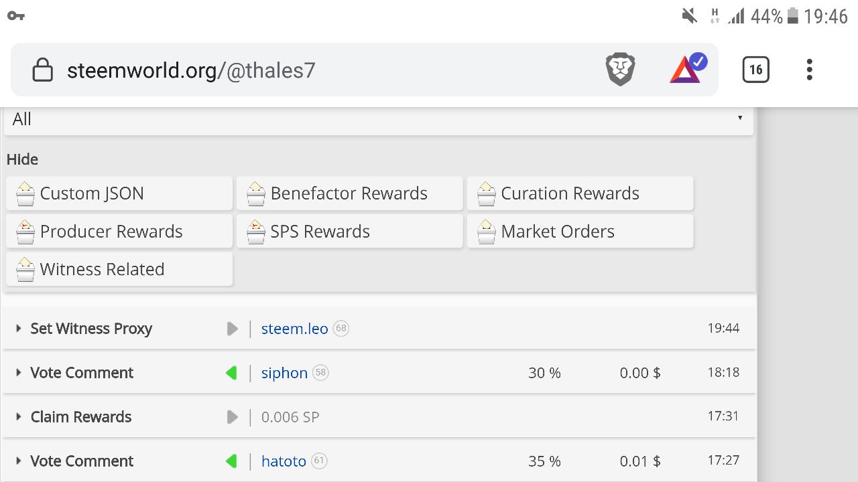
Task: Toggle hiding Producer Rewards operations
Action: (x=119, y=232)
